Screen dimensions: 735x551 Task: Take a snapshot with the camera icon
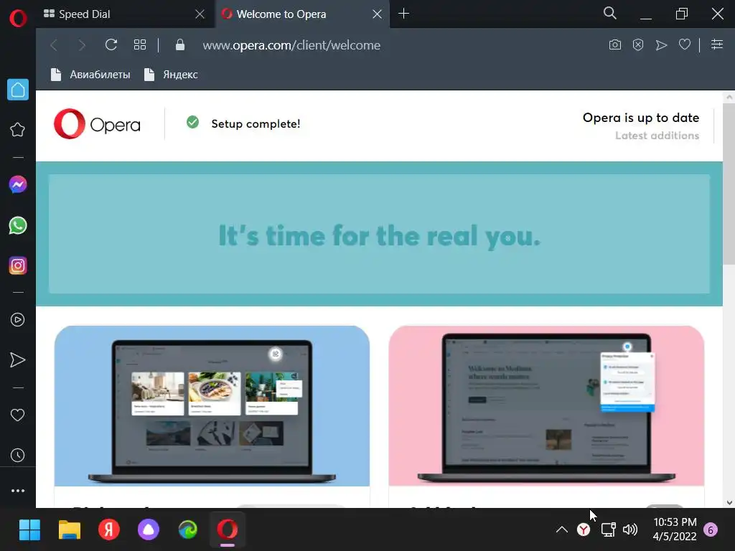615,45
